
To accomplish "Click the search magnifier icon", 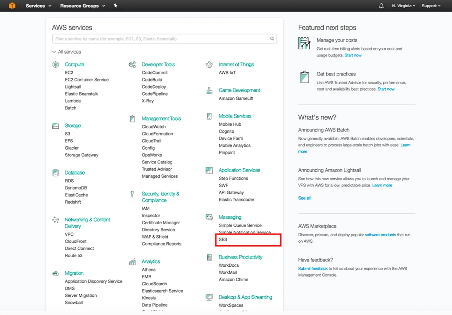I will 272,39.
